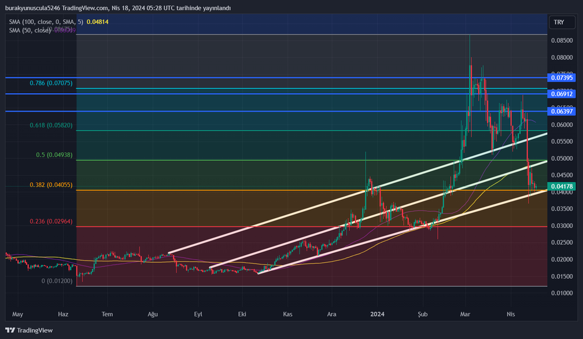The width and height of the screenshot is (583, 339).
Task: Open the TRY currency selector
Action: click(559, 22)
